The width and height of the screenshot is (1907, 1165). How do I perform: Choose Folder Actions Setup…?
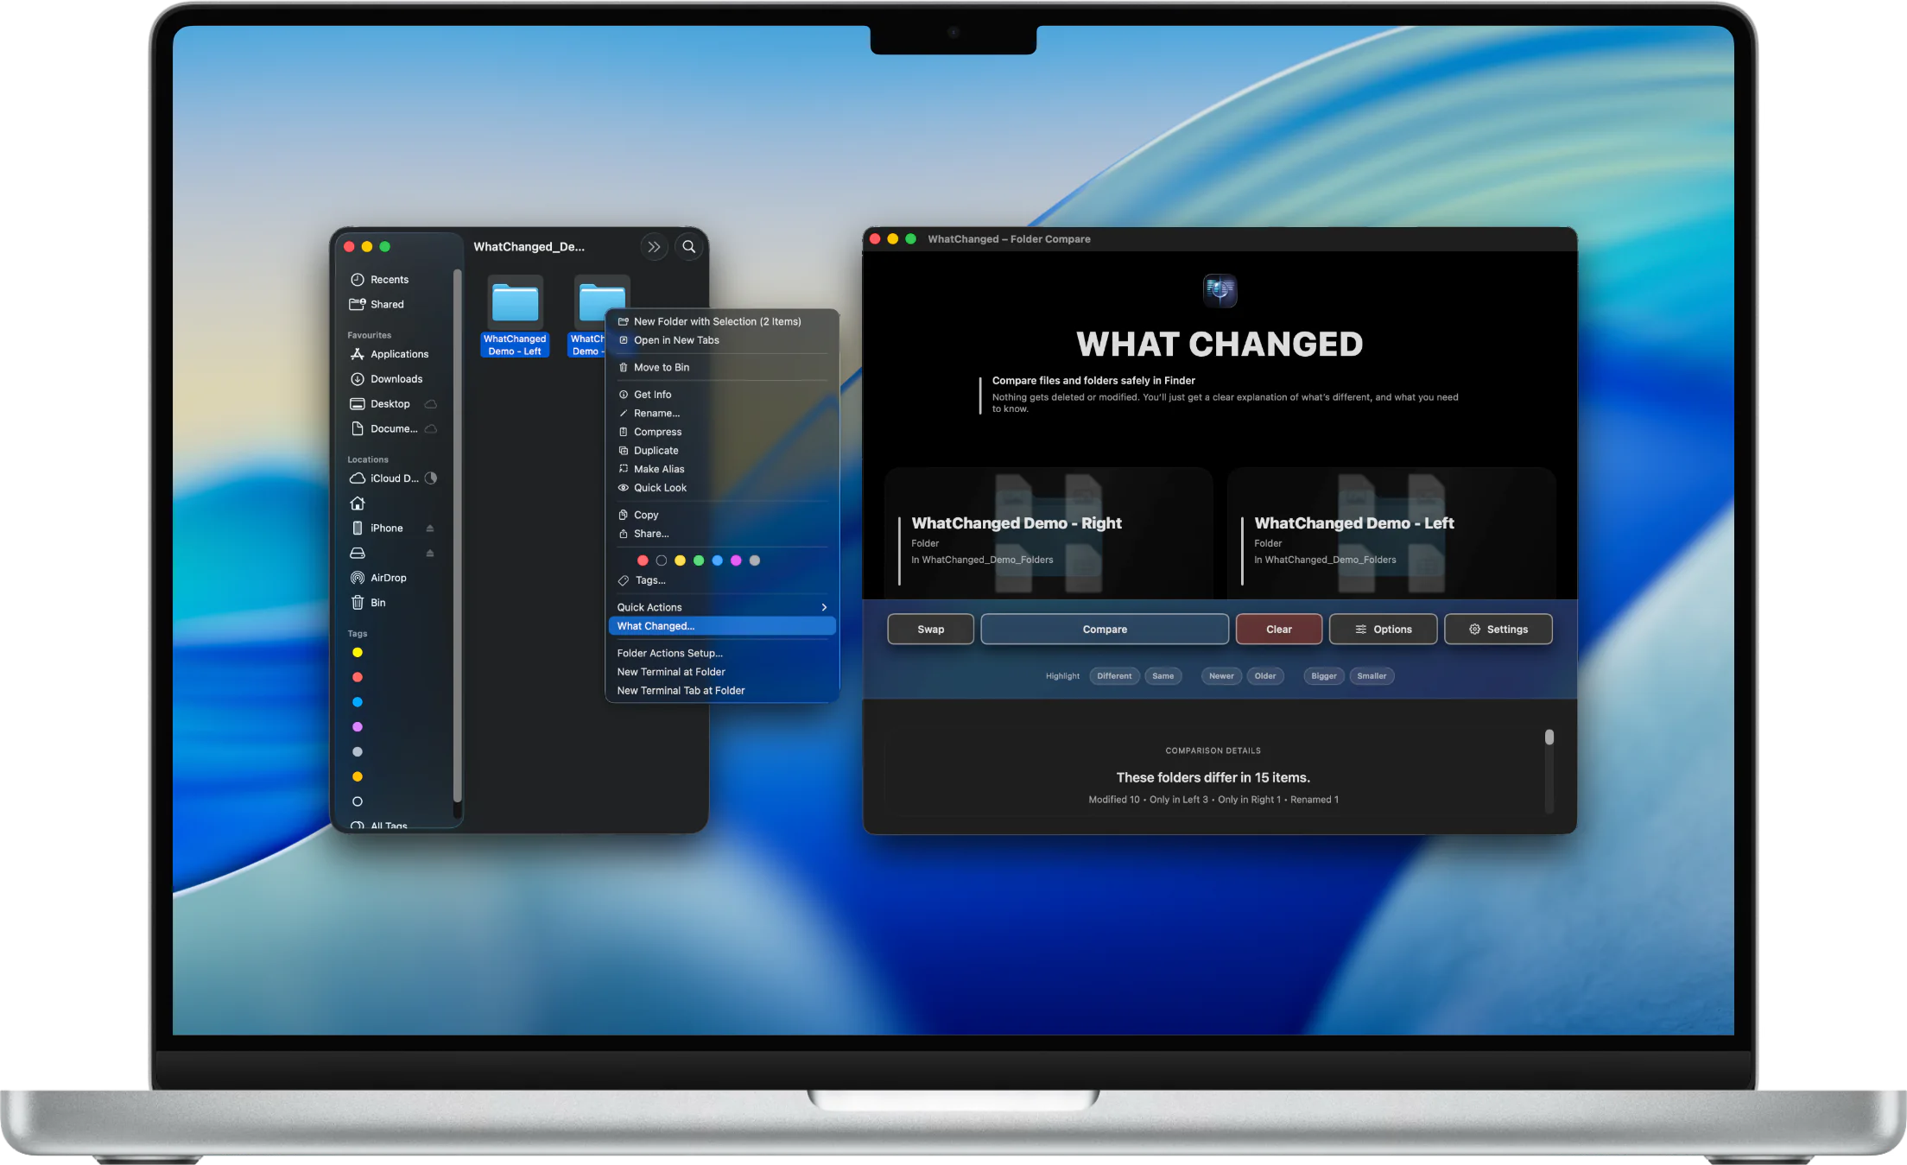[x=722, y=654]
